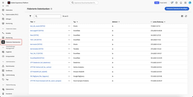Click the table search input field
Screen dimensions: 193x97
(47, 16)
